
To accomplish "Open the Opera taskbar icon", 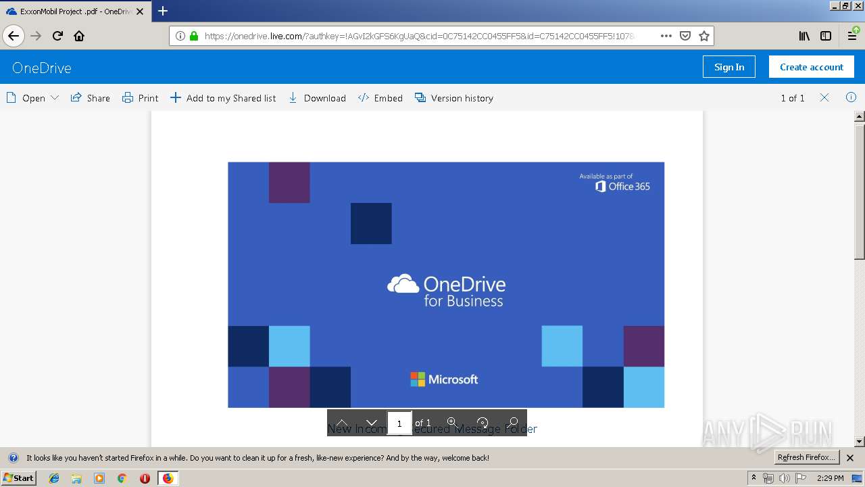I will (x=145, y=478).
